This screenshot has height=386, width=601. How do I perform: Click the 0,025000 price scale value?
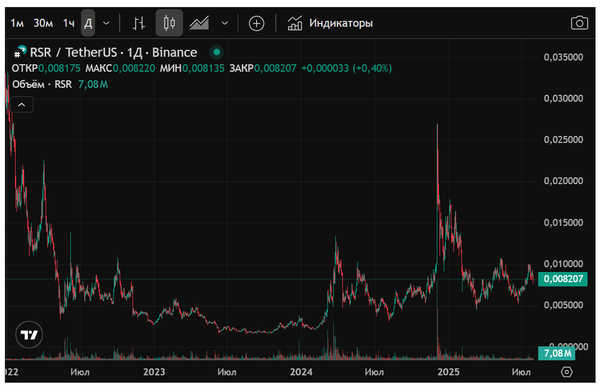(563, 140)
